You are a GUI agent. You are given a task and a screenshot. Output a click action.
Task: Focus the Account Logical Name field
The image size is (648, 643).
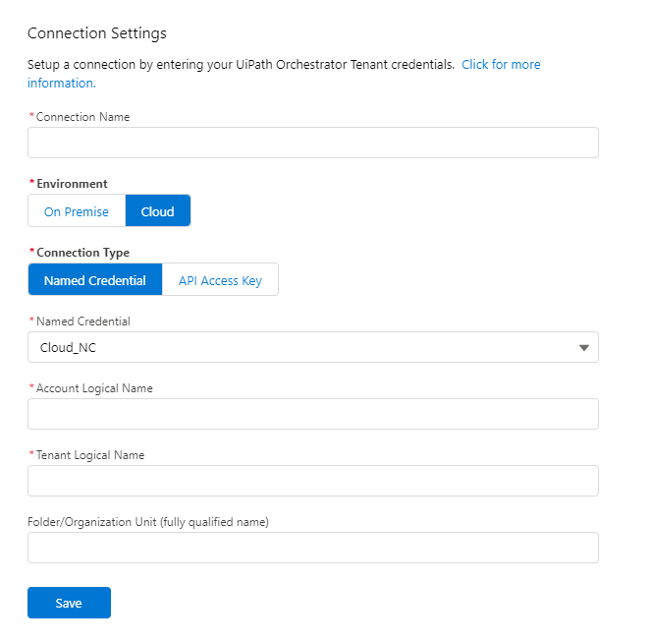click(x=312, y=414)
